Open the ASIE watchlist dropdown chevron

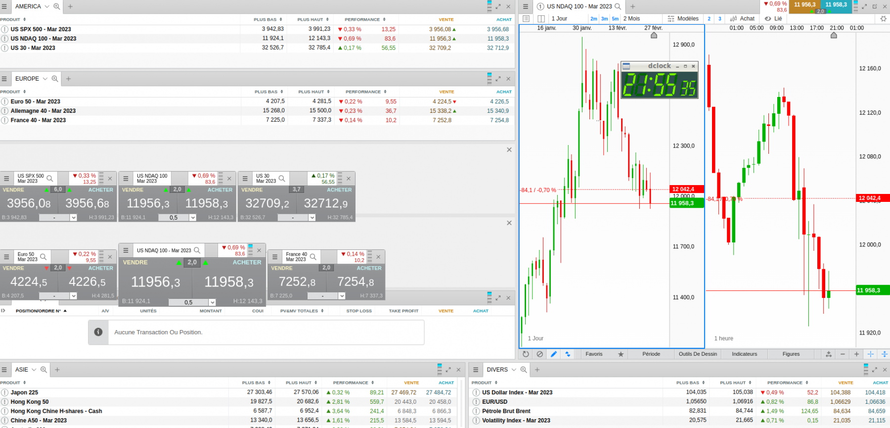click(34, 370)
